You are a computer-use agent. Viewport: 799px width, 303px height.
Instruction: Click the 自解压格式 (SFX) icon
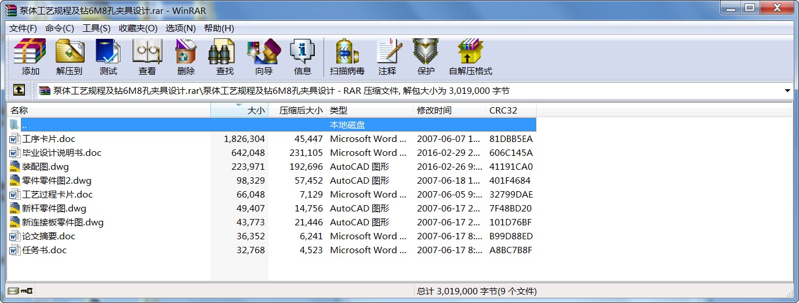tap(470, 56)
